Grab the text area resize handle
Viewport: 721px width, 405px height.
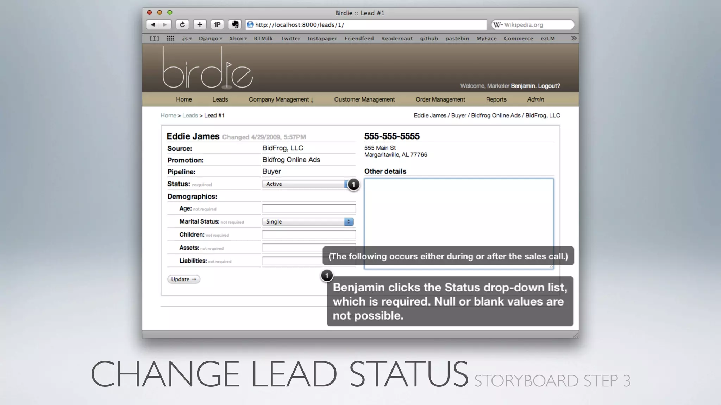[x=551, y=266]
